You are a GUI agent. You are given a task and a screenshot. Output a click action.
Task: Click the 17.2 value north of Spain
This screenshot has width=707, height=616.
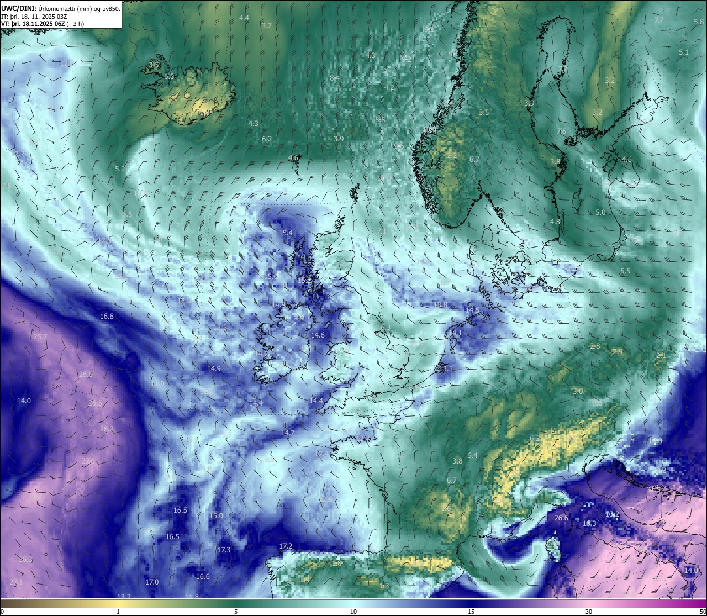286,546
